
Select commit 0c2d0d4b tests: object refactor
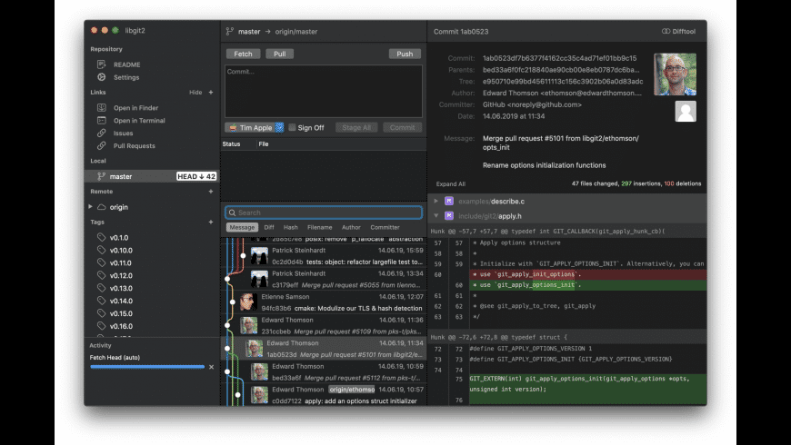point(324,256)
